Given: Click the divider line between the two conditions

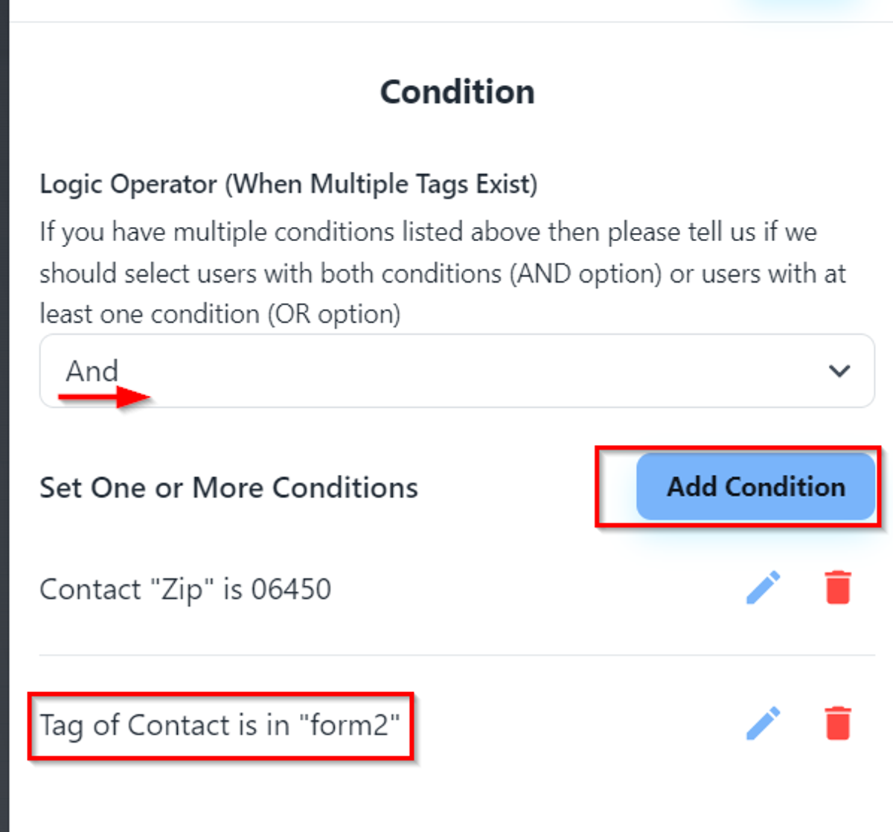Looking at the screenshot, I should tap(456, 655).
